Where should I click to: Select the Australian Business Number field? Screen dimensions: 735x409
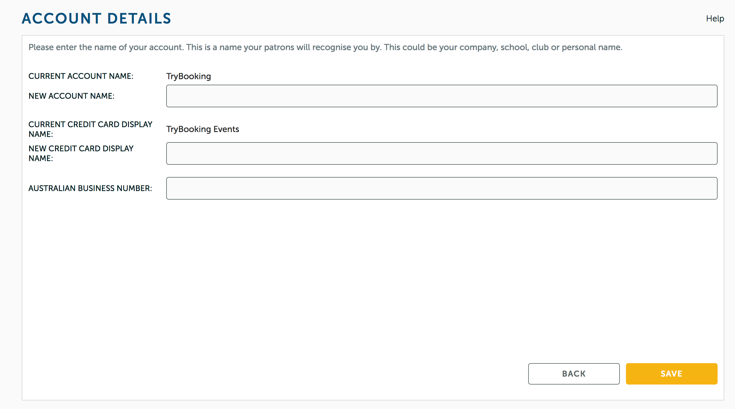(442, 188)
